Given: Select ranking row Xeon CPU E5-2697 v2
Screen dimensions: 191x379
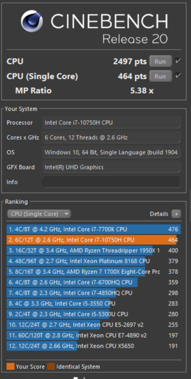Looking at the screenshot, I should tap(94, 325).
